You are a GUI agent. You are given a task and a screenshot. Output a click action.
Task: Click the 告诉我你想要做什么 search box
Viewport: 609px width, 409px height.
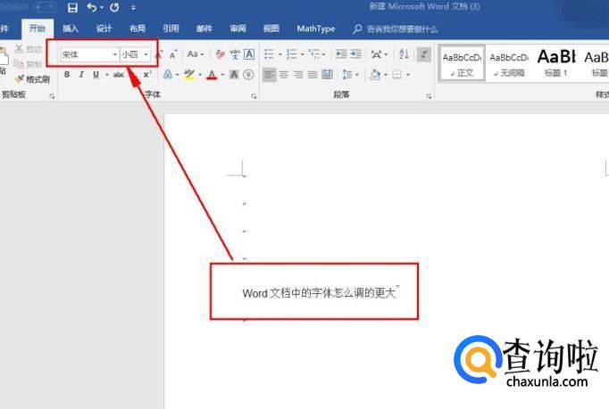pos(396,29)
